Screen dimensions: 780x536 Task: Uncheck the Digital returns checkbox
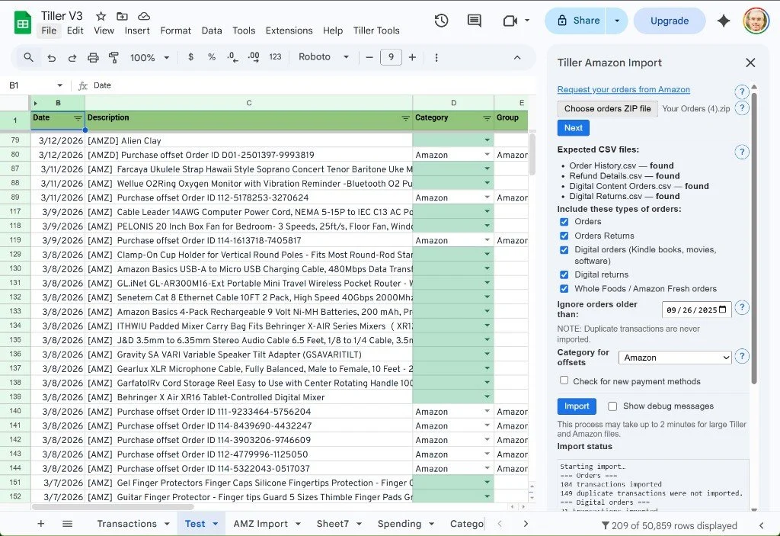pyautogui.click(x=564, y=274)
